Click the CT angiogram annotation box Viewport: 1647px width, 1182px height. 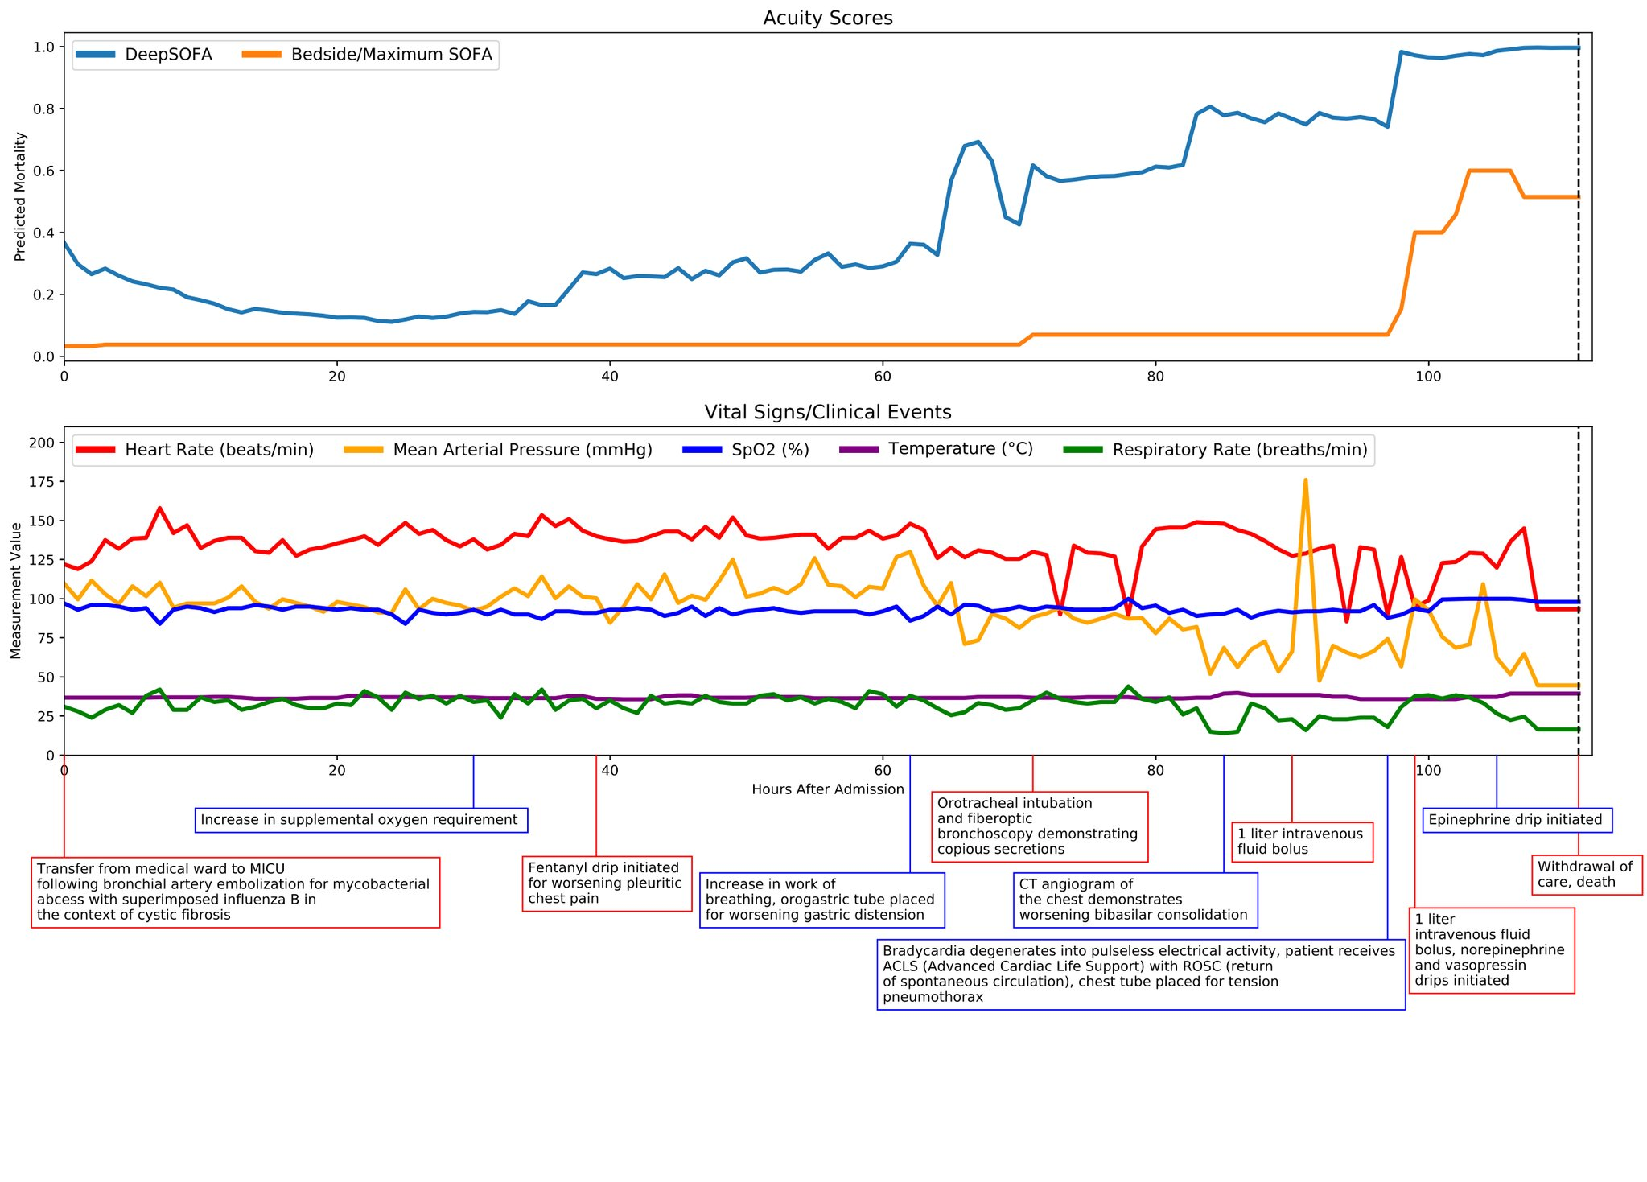point(1134,900)
